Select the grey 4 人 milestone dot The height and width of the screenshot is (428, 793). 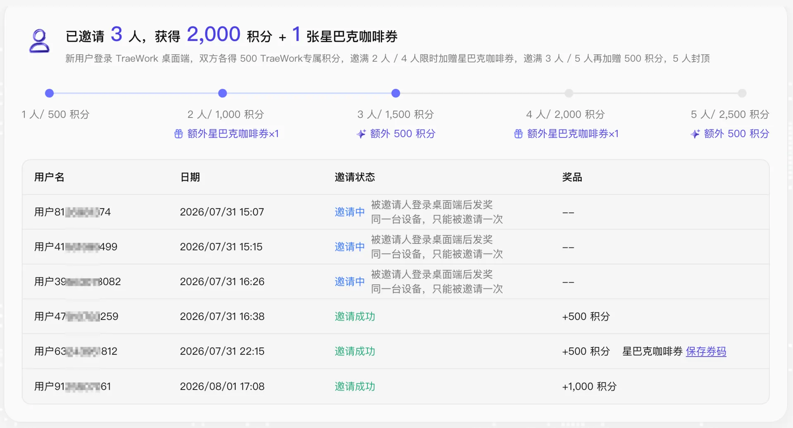coord(569,93)
